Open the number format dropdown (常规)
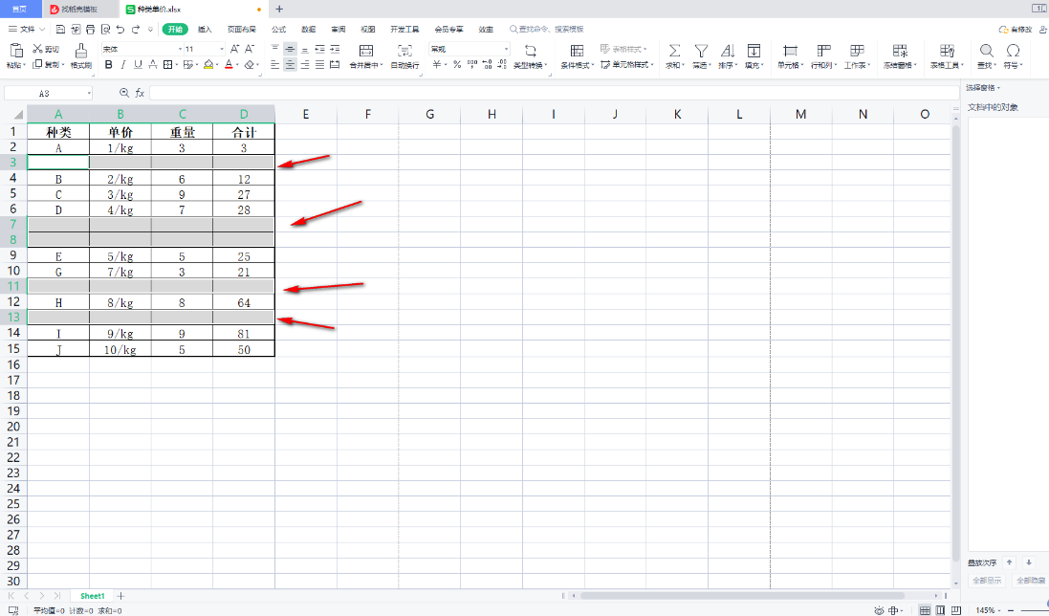The image size is (1049, 616). (506, 49)
